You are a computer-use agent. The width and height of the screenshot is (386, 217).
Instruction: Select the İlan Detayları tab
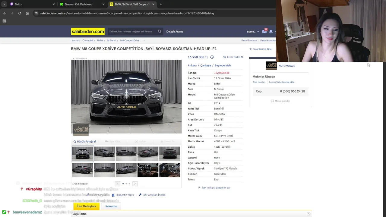pyautogui.click(x=86, y=206)
